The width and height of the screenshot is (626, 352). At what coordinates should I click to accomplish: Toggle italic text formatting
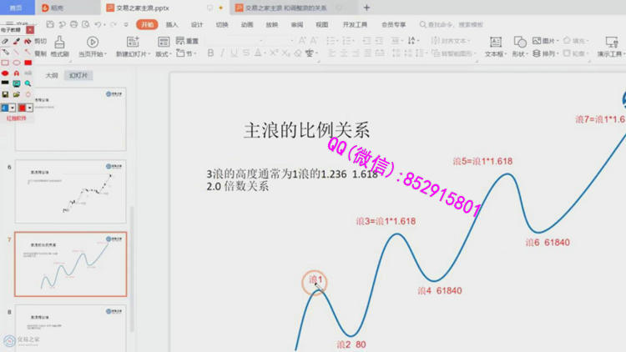tap(222, 53)
